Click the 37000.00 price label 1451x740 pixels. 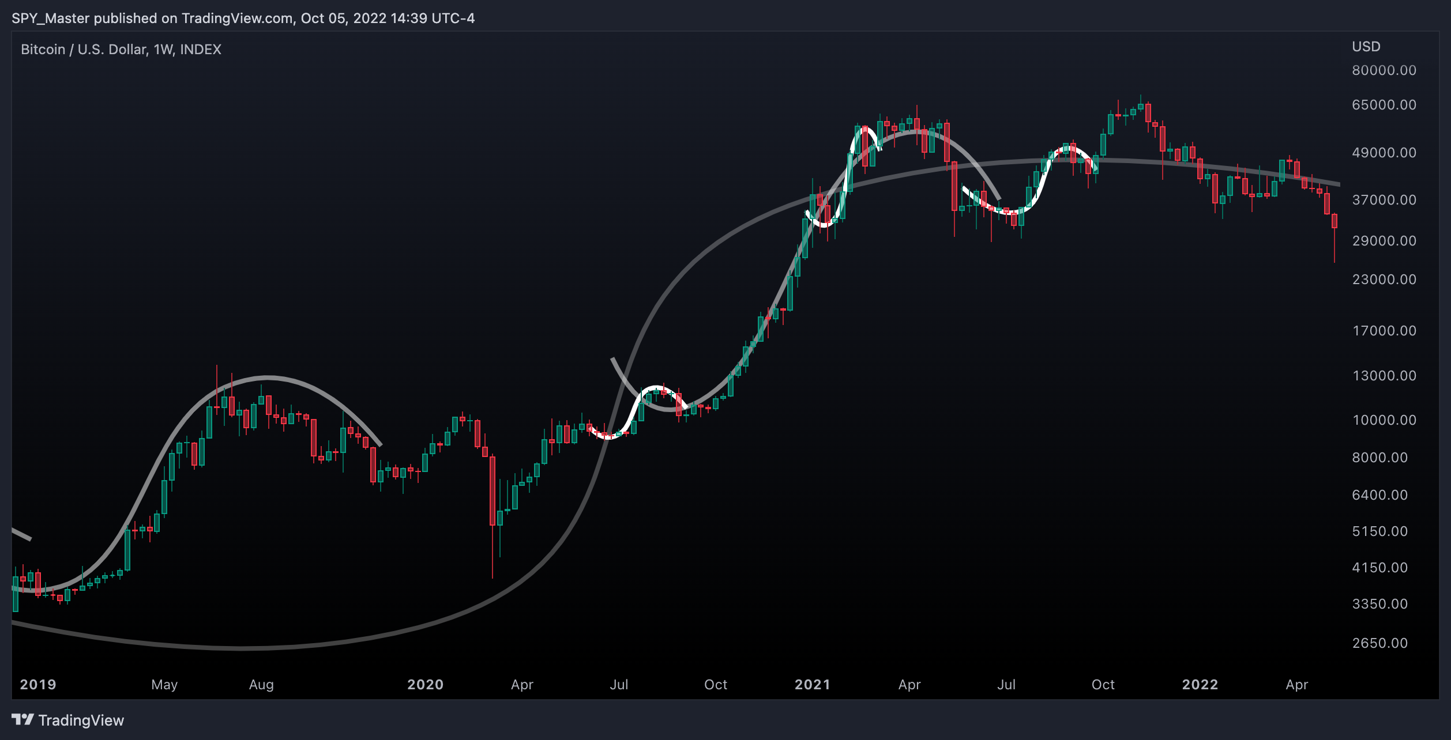[x=1384, y=200]
